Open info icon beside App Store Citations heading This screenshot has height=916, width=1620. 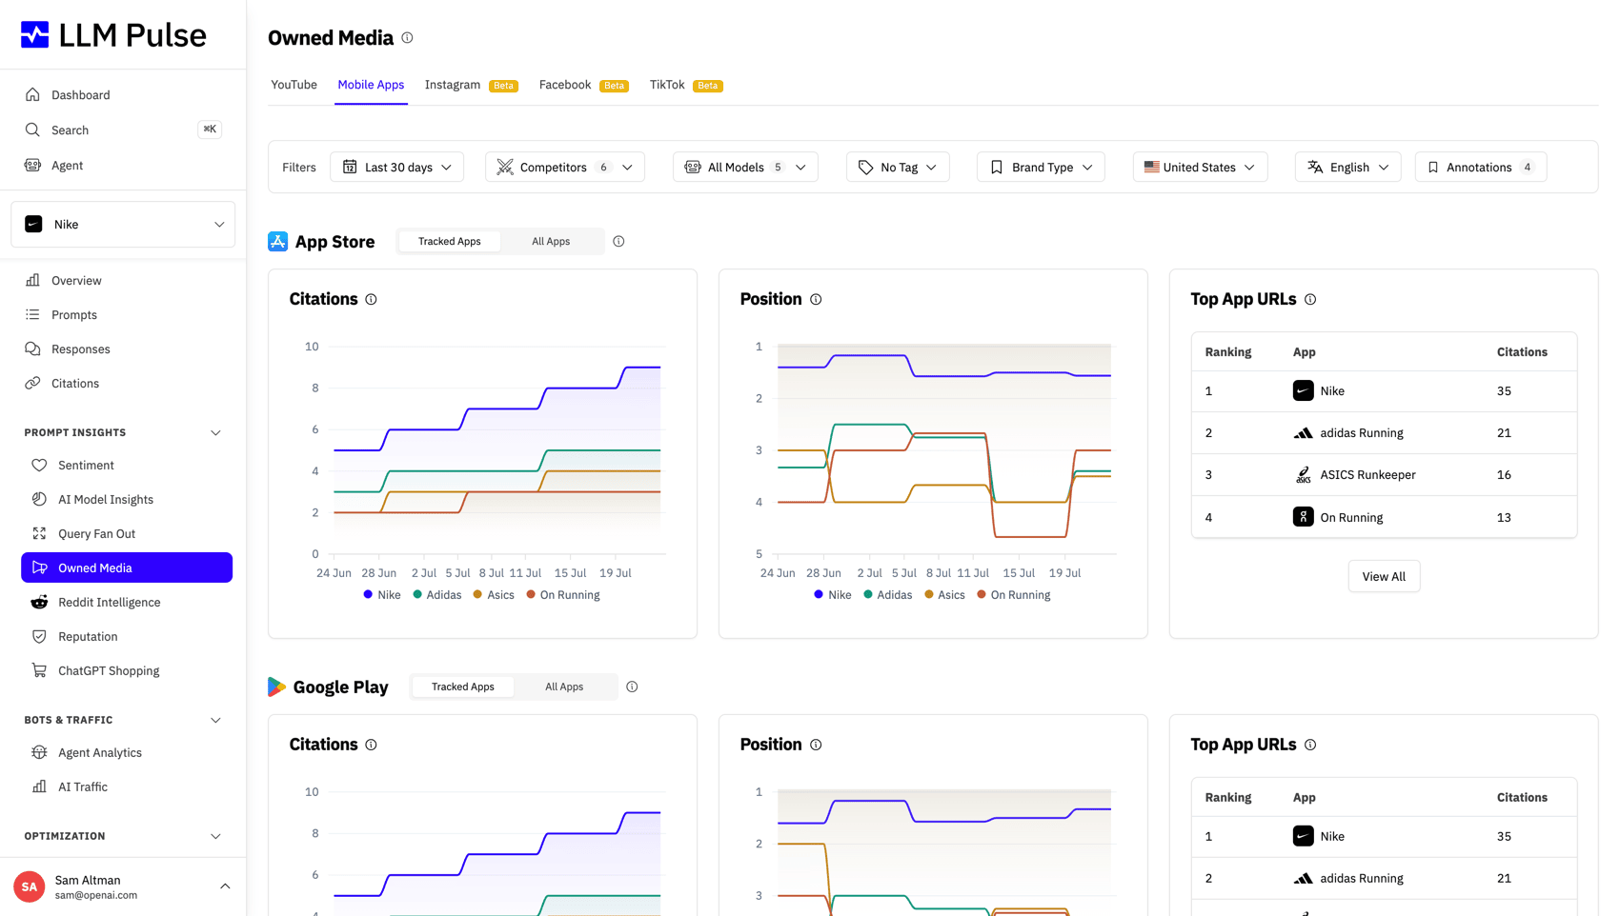pos(372,300)
